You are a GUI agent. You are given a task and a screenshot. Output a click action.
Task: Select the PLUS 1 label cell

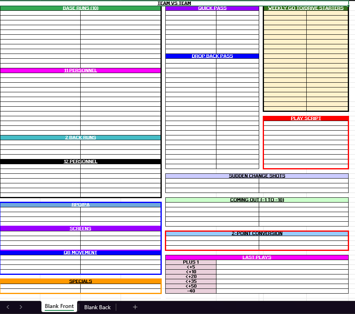coord(191,262)
